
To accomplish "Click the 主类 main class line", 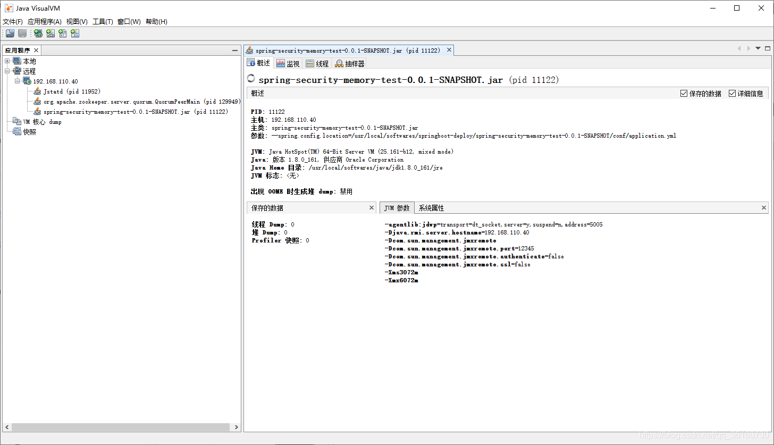I will [x=334, y=128].
